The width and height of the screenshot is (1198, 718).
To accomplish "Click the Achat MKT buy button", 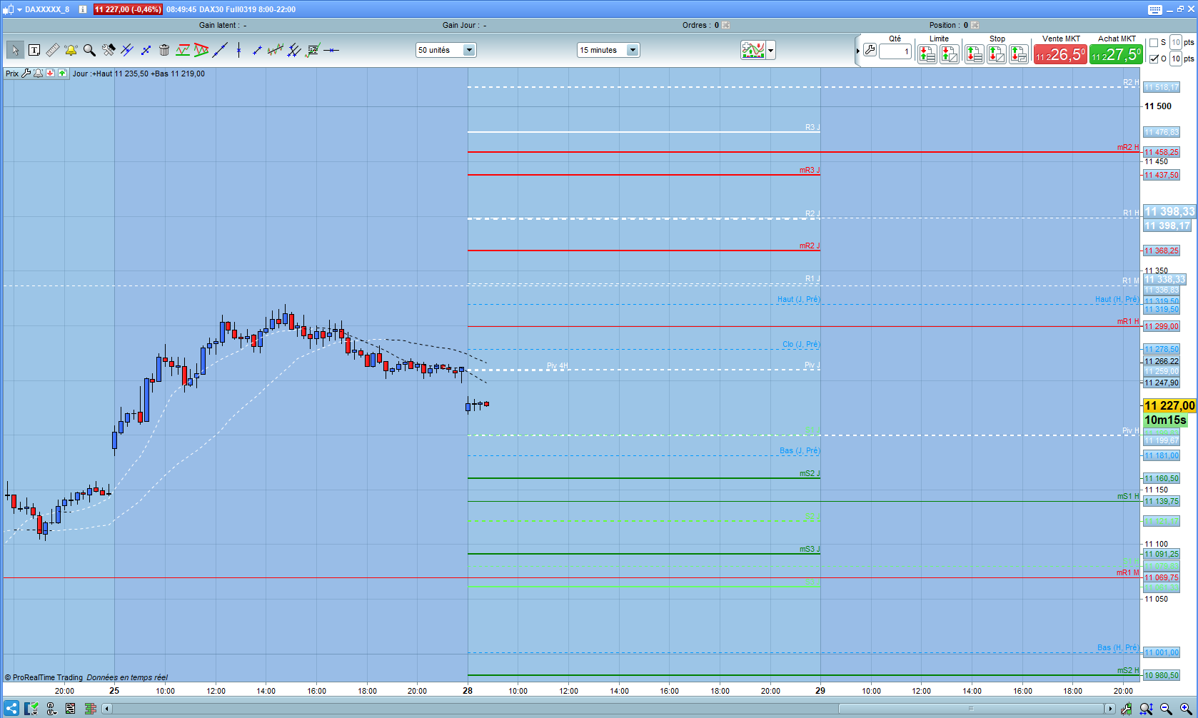I will (1116, 54).
